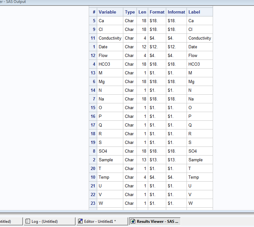Click the Temp label cell
Screen dimensions: 254x227
point(200,177)
